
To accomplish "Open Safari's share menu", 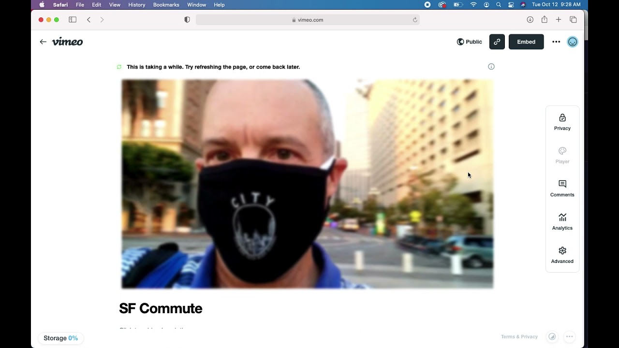I will click(545, 20).
